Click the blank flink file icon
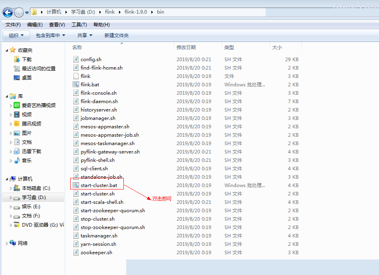The height and width of the screenshot is (275, 379). pyautogui.click(x=76, y=76)
